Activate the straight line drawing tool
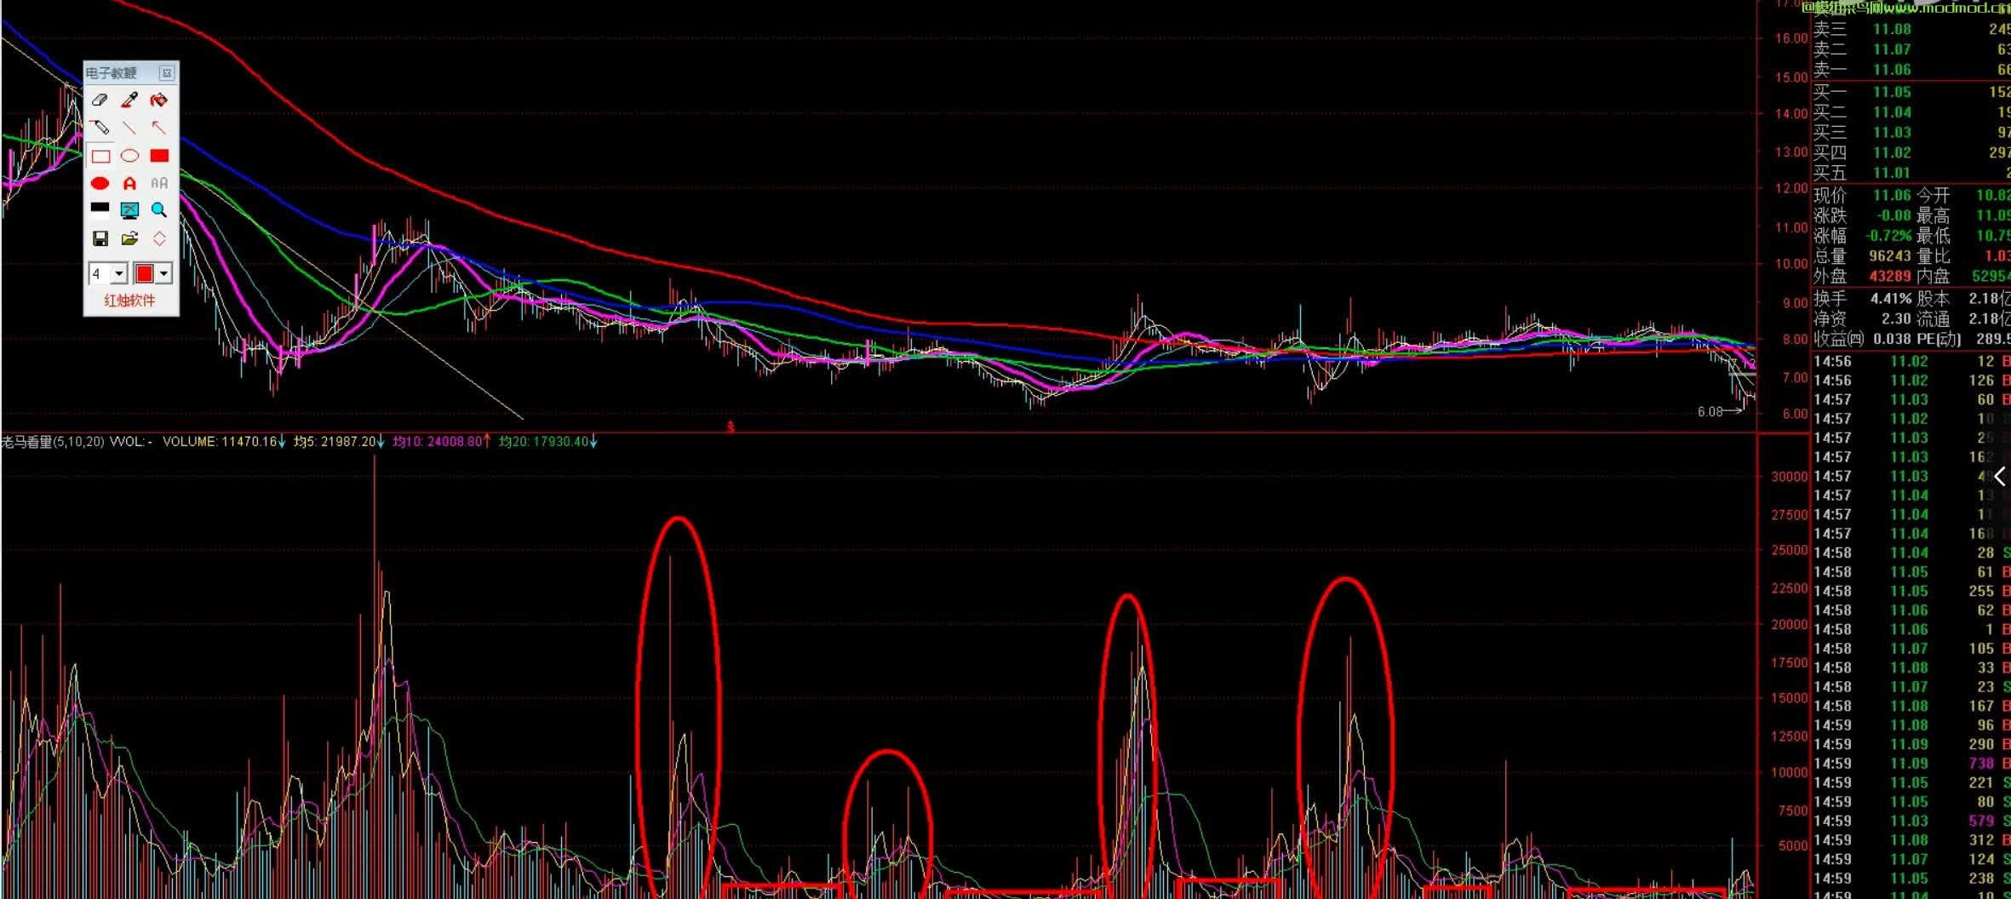Screen dimensions: 2011x899 (x=129, y=128)
